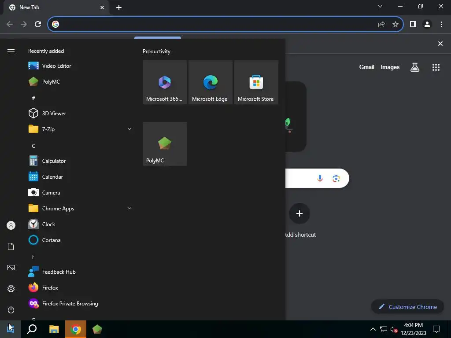Click the muted volume tray icon
Screen dimensions: 451x338
coord(394,329)
